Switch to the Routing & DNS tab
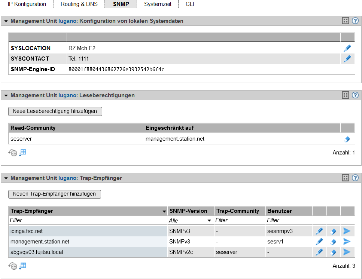Image resolution: width=362 pixels, height=279 pixels. [x=79, y=4]
